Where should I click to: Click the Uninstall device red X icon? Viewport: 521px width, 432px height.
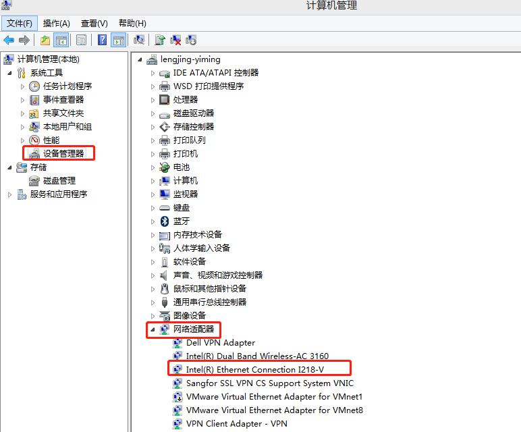[x=175, y=40]
